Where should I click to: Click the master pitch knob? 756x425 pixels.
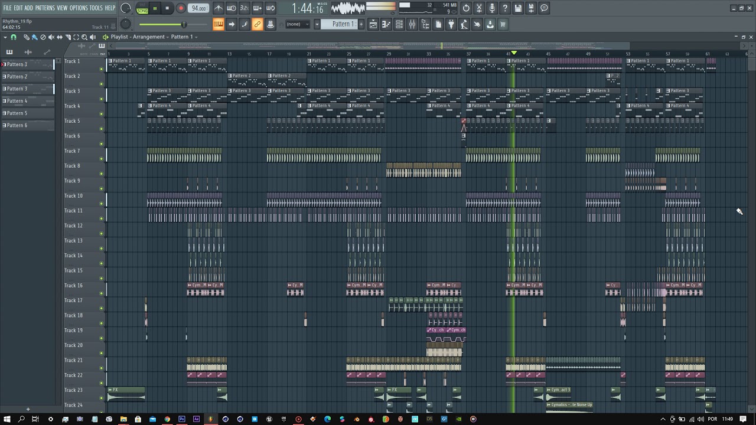tap(125, 24)
